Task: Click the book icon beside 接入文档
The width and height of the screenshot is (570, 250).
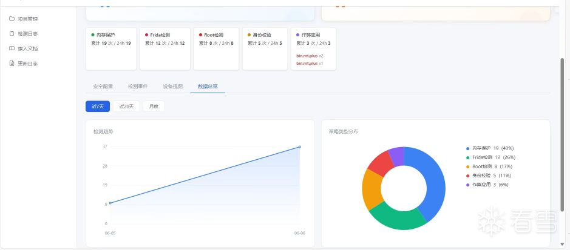Action: point(12,48)
